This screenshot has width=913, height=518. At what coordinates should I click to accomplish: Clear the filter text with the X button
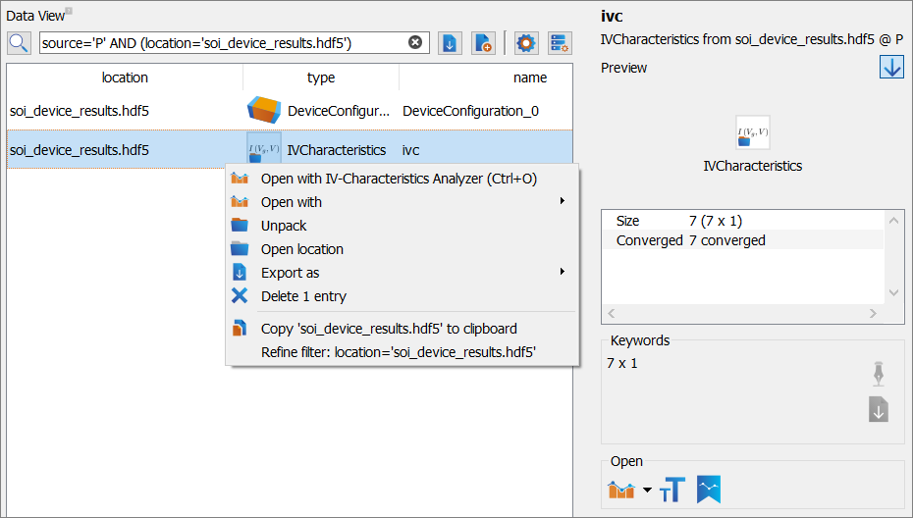click(415, 42)
